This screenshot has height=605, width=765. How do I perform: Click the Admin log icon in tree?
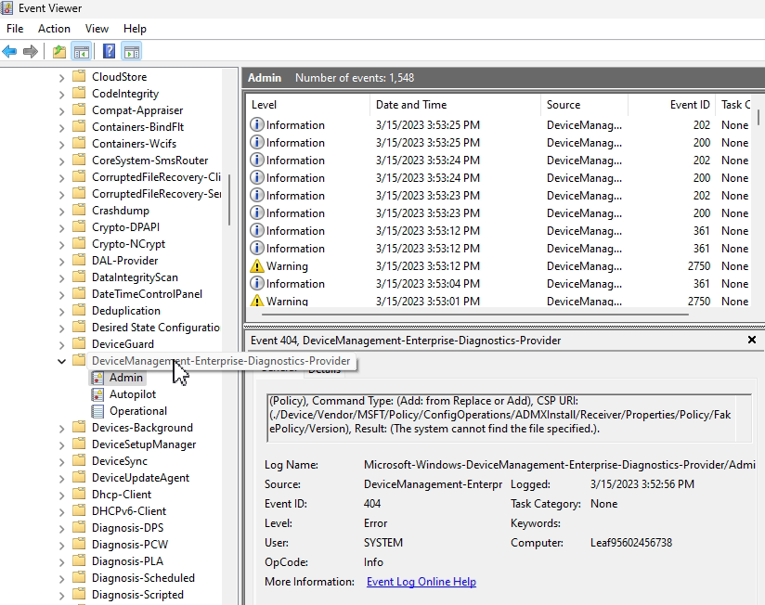coord(97,378)
